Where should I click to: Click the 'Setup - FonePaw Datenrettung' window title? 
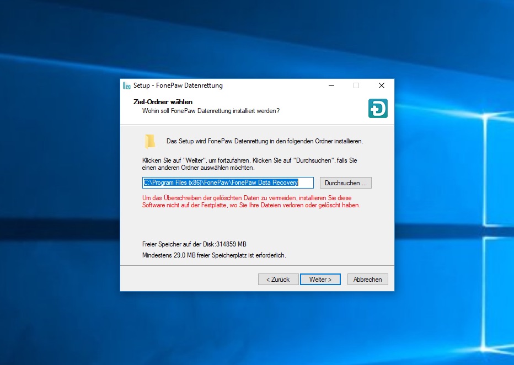click(x=178, y=85)
